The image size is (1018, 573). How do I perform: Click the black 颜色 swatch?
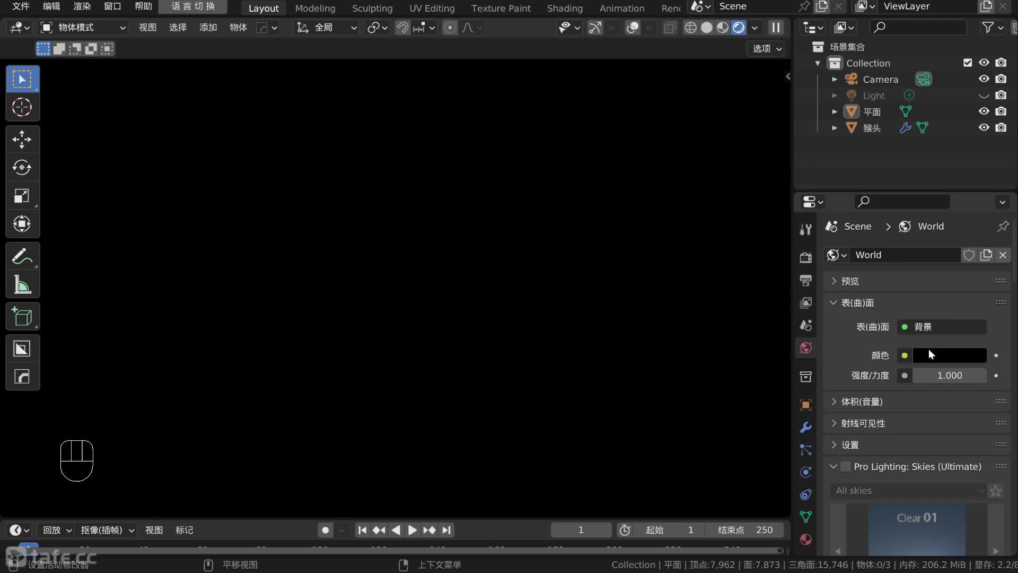coord(949,355)
